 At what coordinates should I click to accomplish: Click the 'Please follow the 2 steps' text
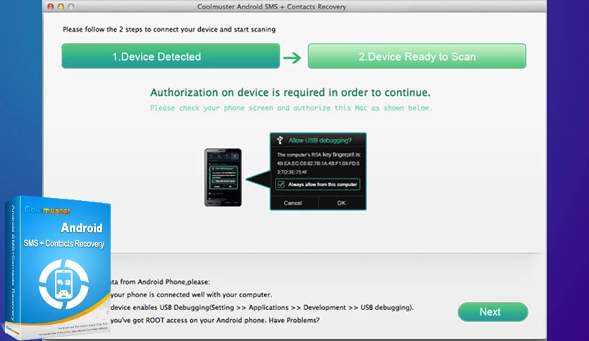(169, 30)
